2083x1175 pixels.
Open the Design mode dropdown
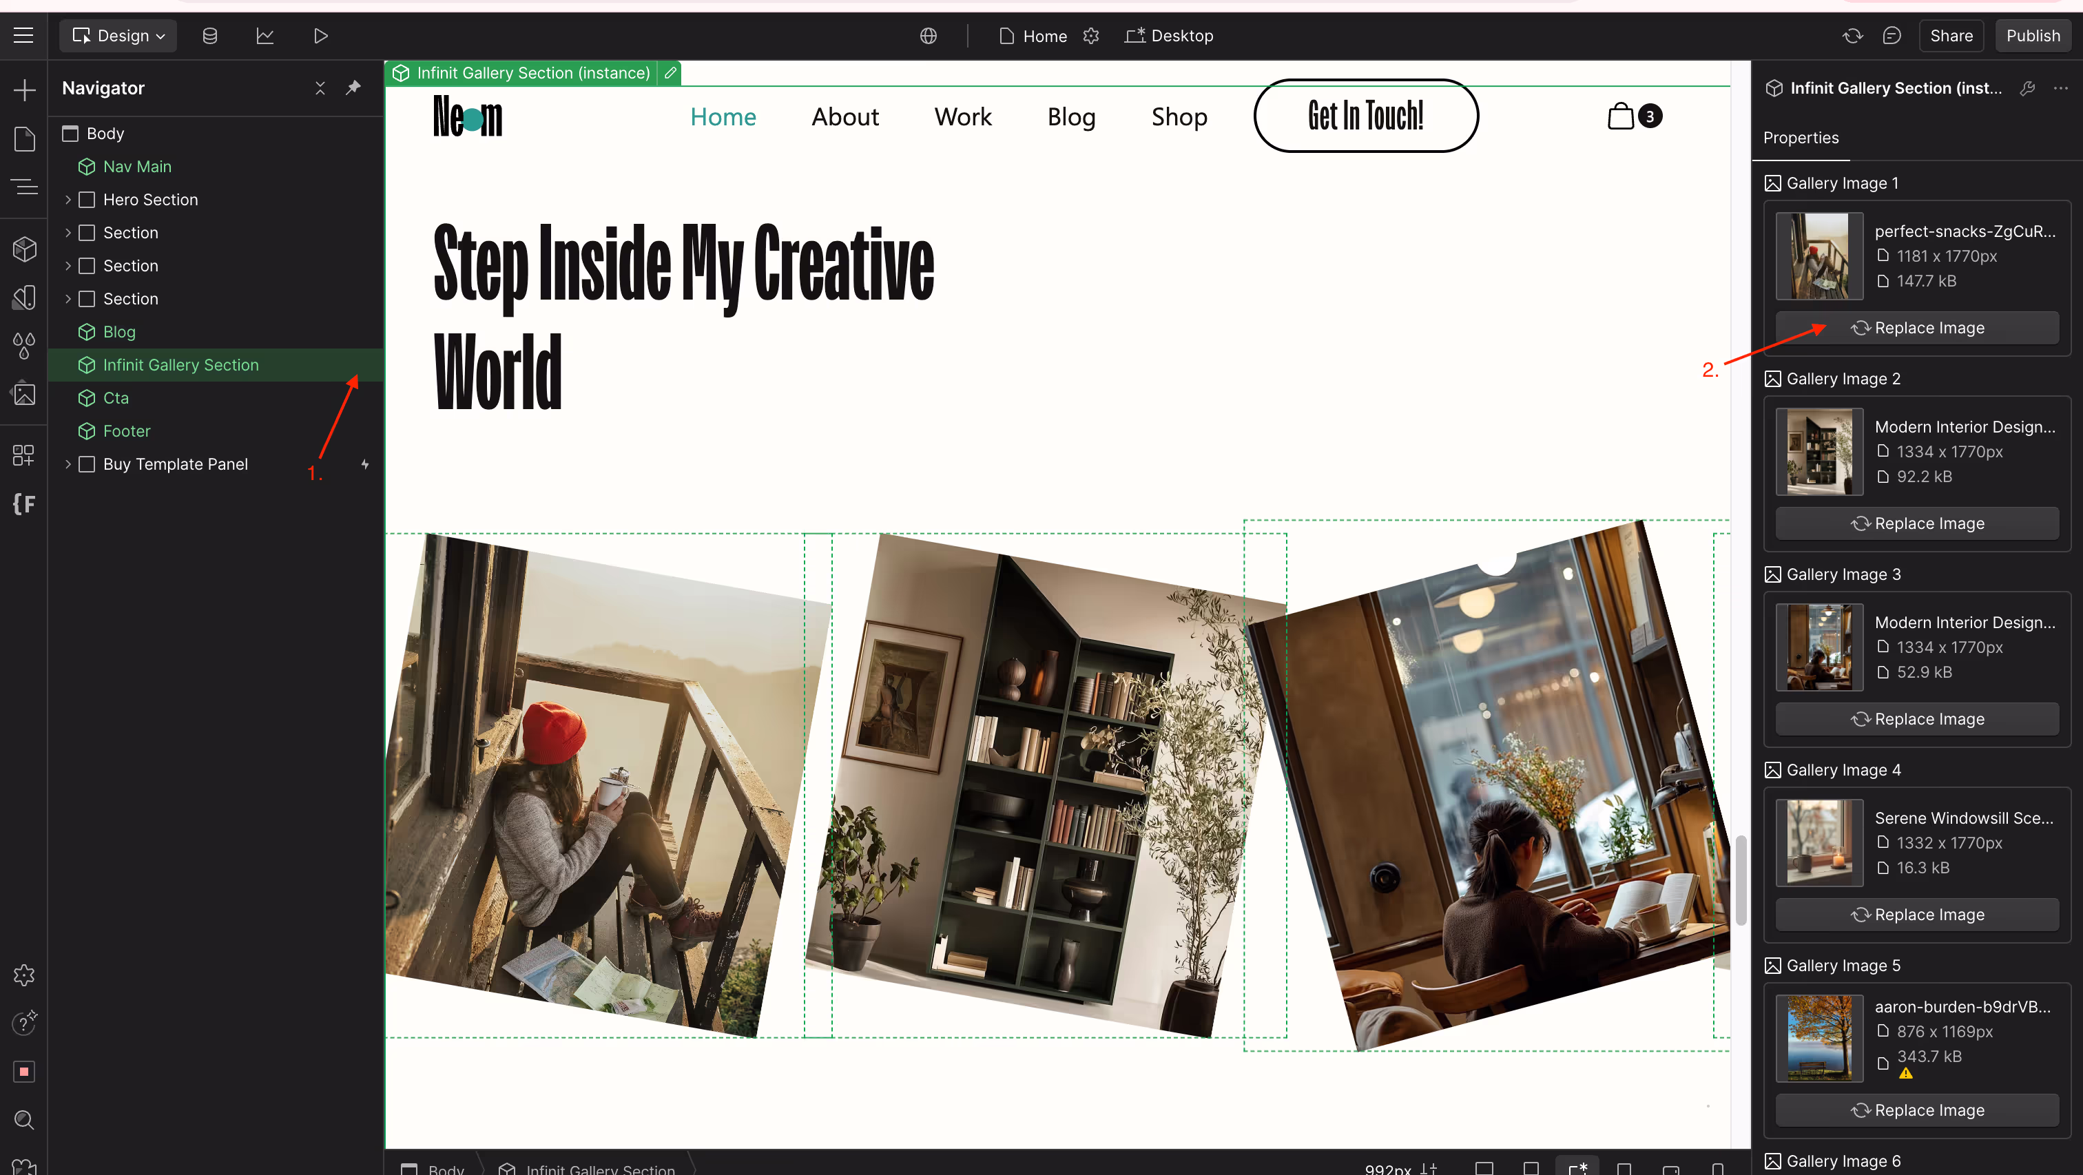tap(118, 36)
